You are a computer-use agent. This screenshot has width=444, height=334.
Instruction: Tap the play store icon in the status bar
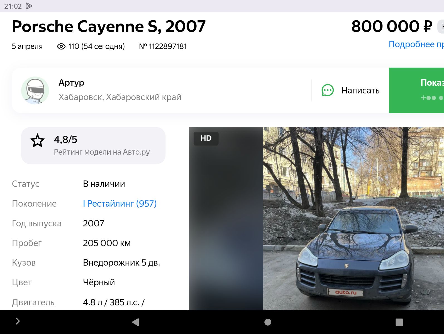(29, 6)
